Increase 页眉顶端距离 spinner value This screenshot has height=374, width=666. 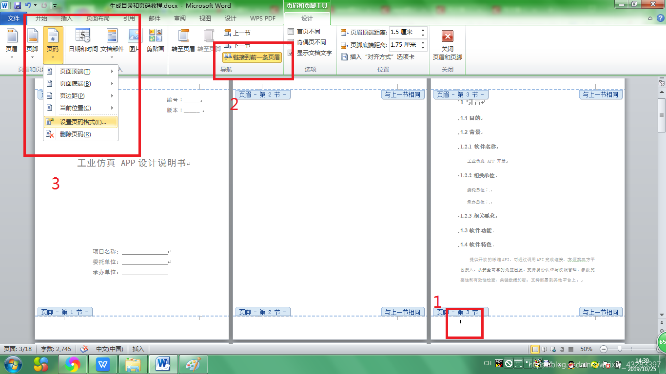pyautogui.click(x=423, y=30)
